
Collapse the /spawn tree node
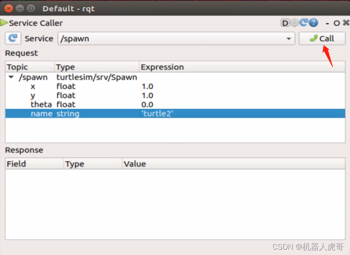click(x=10, y=77)
